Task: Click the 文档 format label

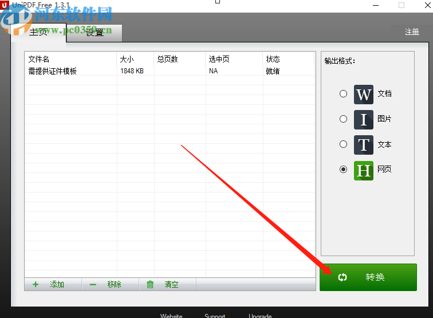Action: point(384,93)
